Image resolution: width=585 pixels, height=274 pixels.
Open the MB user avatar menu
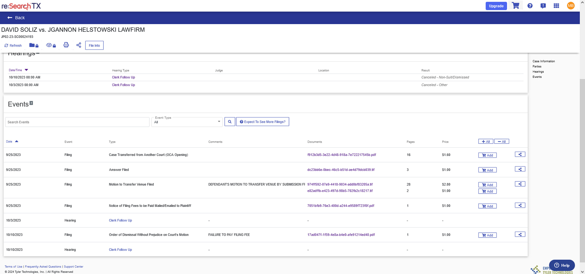tap(571, 6)
